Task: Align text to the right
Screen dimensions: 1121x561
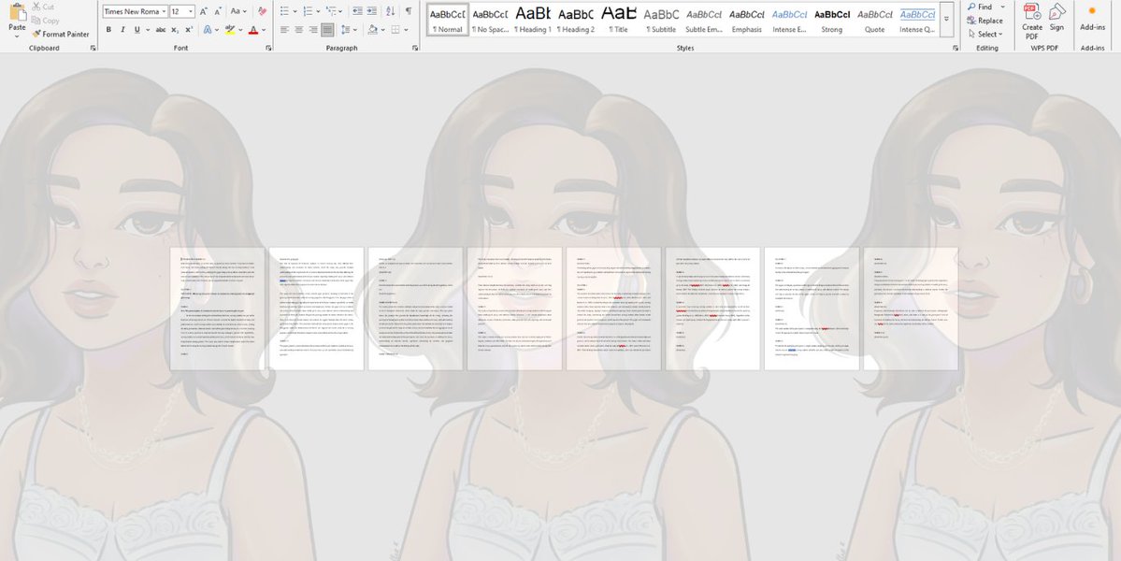Action: 313,30
